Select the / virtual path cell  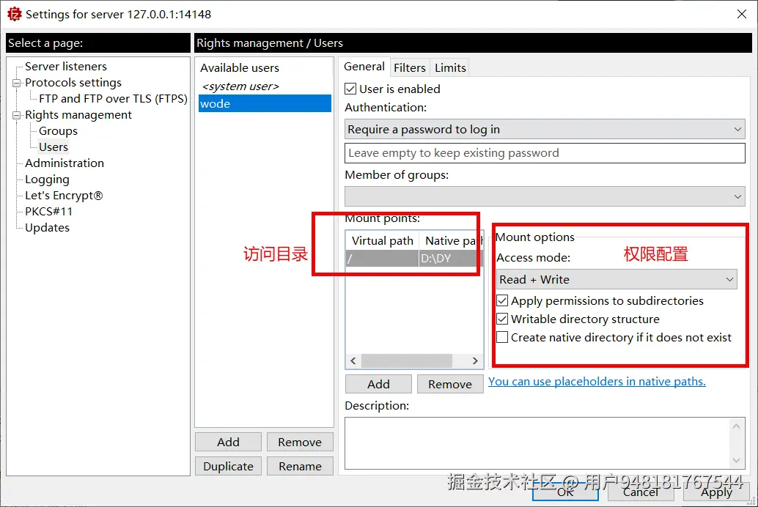[383, 259]
